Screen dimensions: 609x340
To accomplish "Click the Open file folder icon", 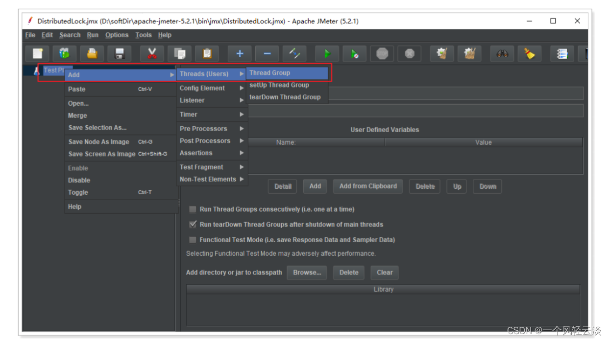I will click(92, 53).
